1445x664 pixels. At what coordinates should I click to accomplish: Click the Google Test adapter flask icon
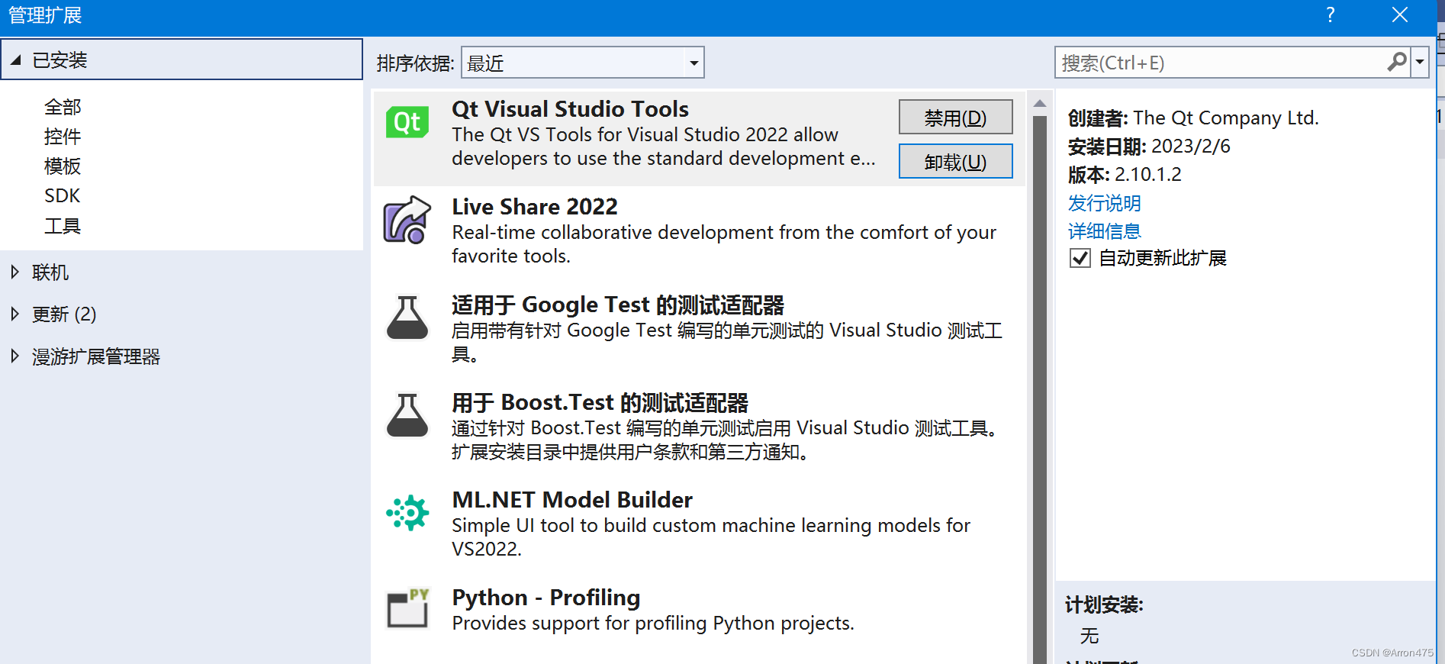point(407,317)
